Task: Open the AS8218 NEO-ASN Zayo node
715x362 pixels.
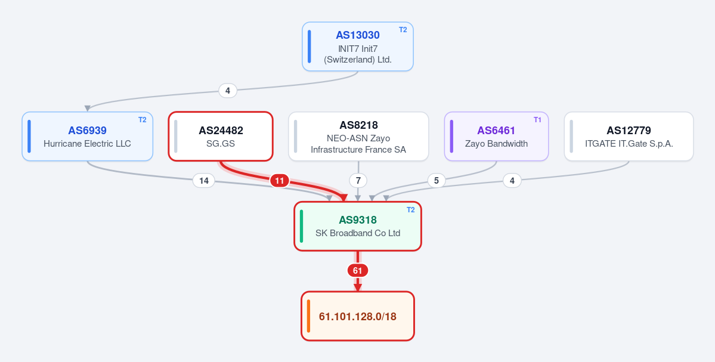Action: 358,137
